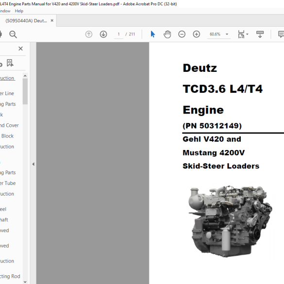Click the '211' total pages label

(x=132, y=34)
